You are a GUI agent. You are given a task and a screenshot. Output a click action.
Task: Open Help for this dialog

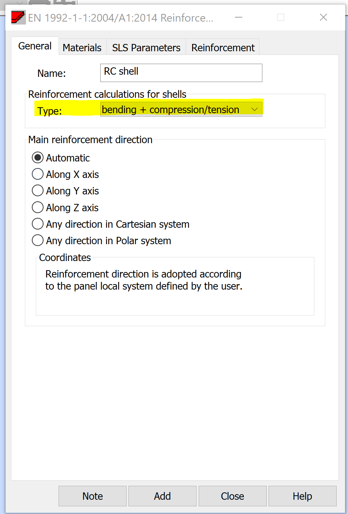[302, 496]
